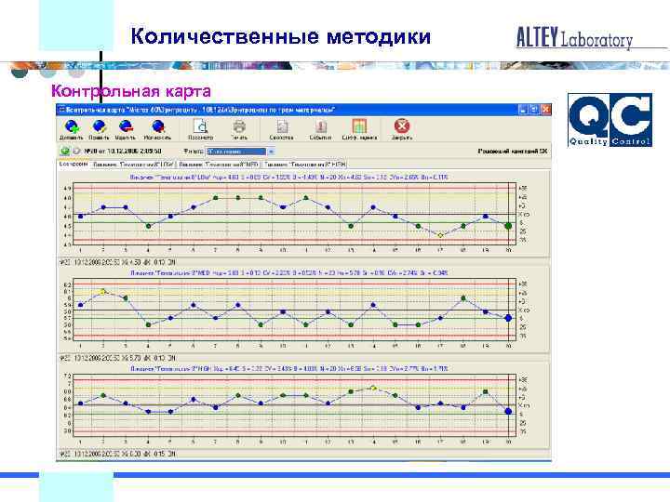Viewport: 670px width, 502px height.
Task: Click the HIGH chart statistics title line
Action: point(288,368)
